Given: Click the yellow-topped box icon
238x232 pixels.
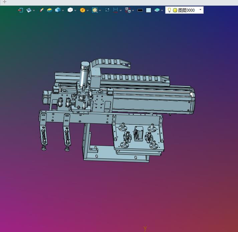Looking at the screenshot, I should point(49,10).
